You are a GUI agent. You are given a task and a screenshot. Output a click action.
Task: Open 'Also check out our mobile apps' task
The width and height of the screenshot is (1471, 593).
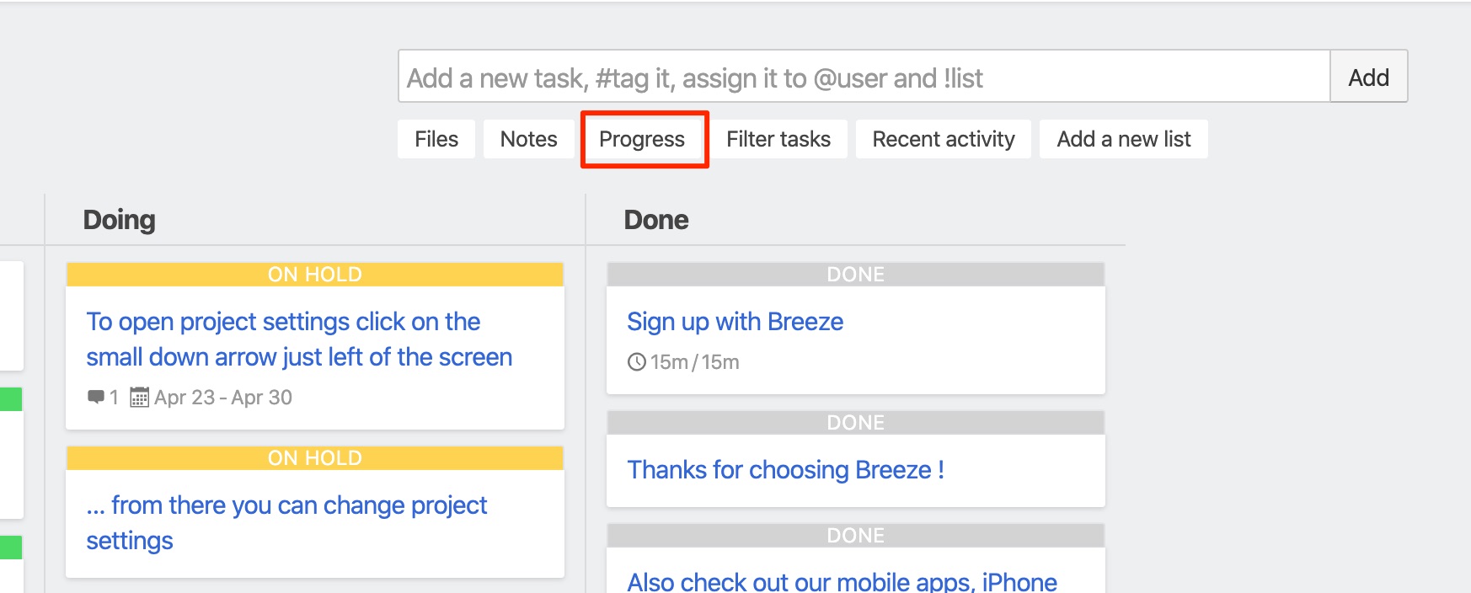tap(842, 581)
